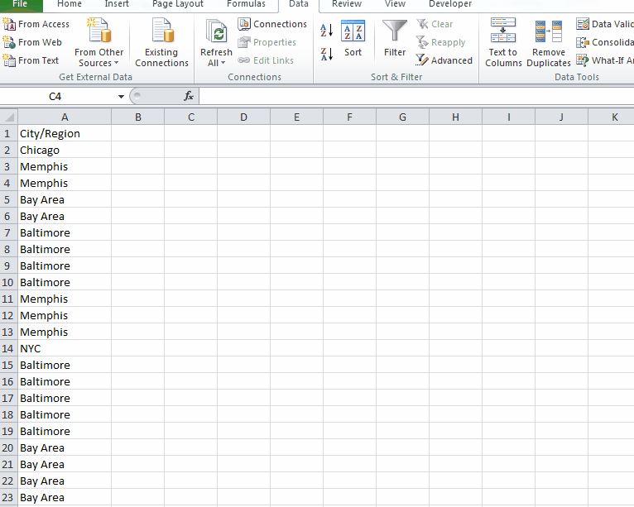
Task: Select column G header
Action: tap(403, 117)
